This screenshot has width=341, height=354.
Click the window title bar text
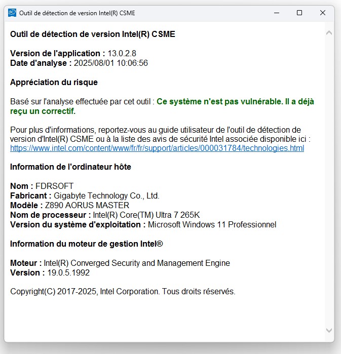click(77, 13)
